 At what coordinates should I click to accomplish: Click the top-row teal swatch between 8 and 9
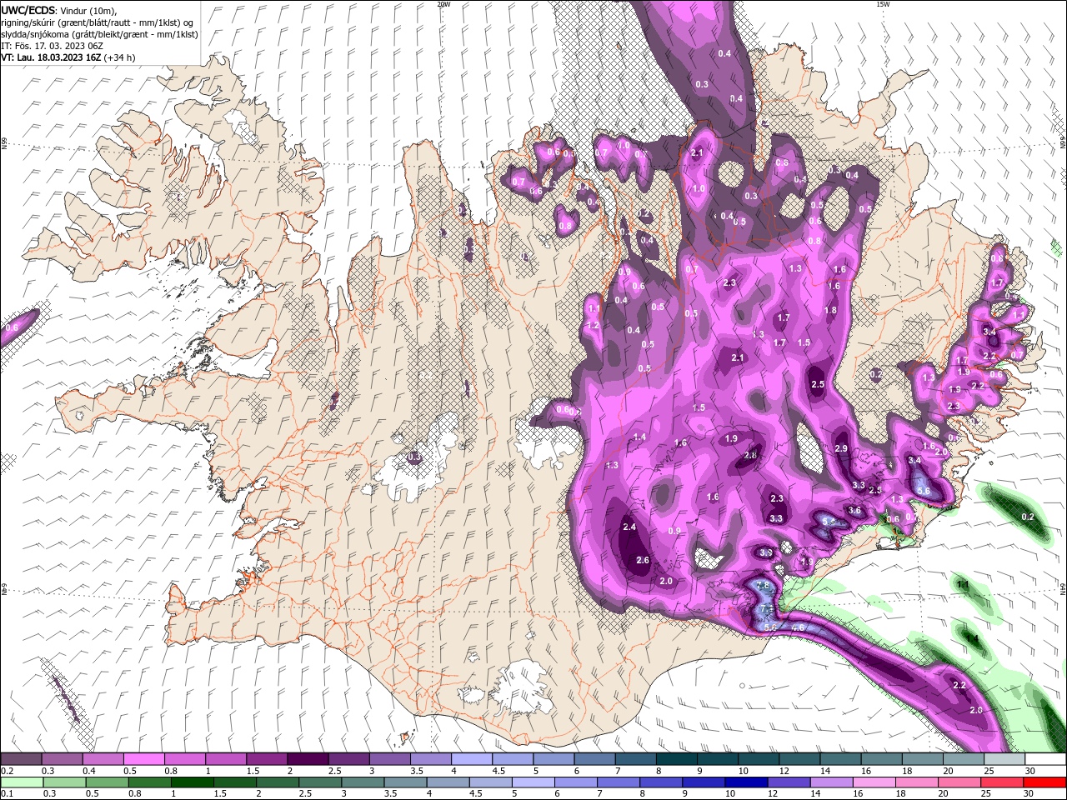click(x=677, y=759)
